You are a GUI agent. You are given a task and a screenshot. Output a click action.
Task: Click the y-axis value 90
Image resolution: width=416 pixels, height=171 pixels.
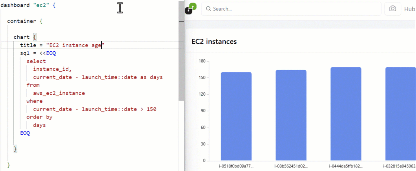[x=203, y=111]
